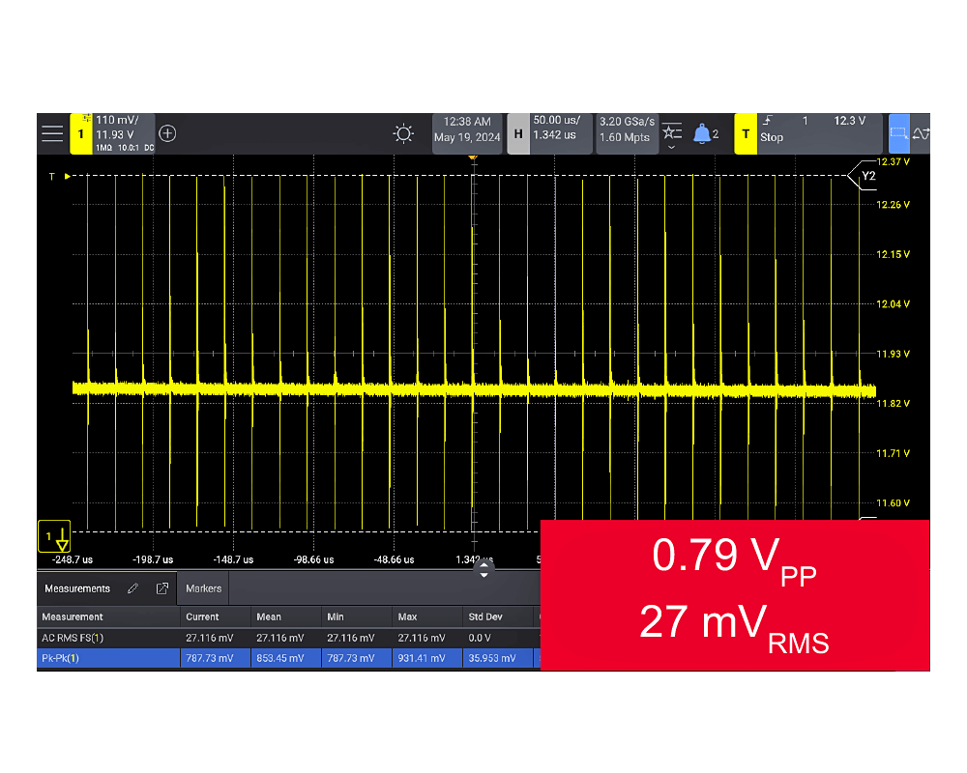Image resolution: width=967 pixels, height=773 pixels.
Task: Select the zoom box tool icon
Action: (899, 133)
